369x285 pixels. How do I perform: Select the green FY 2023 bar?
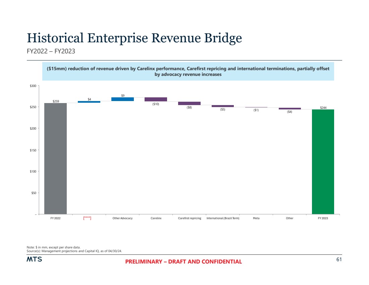pos(323,161)
